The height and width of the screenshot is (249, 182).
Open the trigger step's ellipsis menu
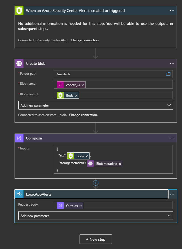[172, 11]
